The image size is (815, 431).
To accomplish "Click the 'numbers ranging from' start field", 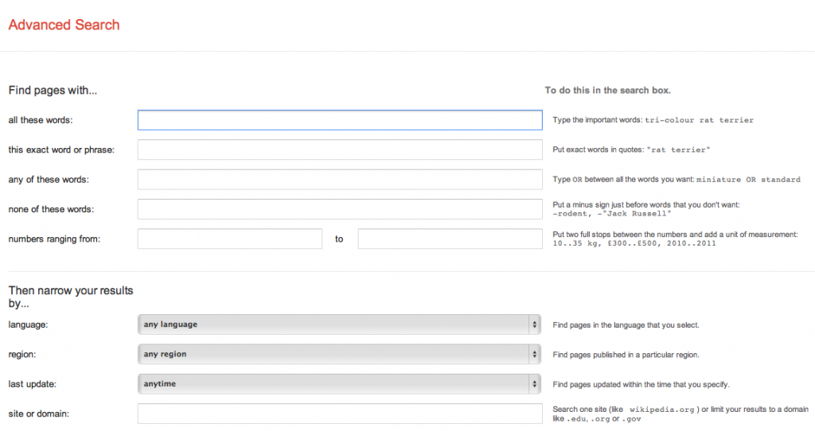I will pyautogui.click(x=230, y=239).
